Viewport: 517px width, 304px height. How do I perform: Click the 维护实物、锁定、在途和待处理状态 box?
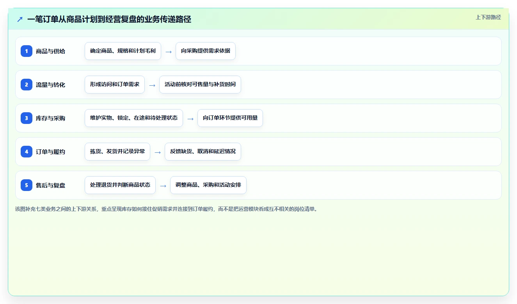[134, 118]
